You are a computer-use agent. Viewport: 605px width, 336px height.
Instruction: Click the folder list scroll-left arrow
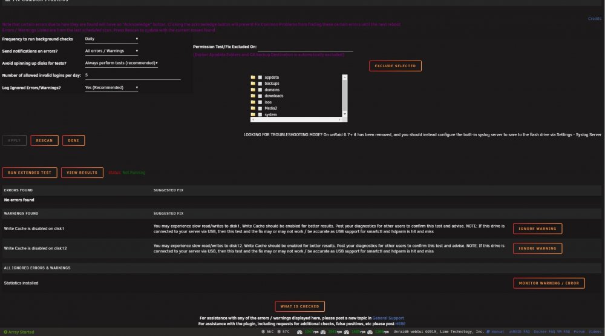pyautogui.click(x=253, y=120)
